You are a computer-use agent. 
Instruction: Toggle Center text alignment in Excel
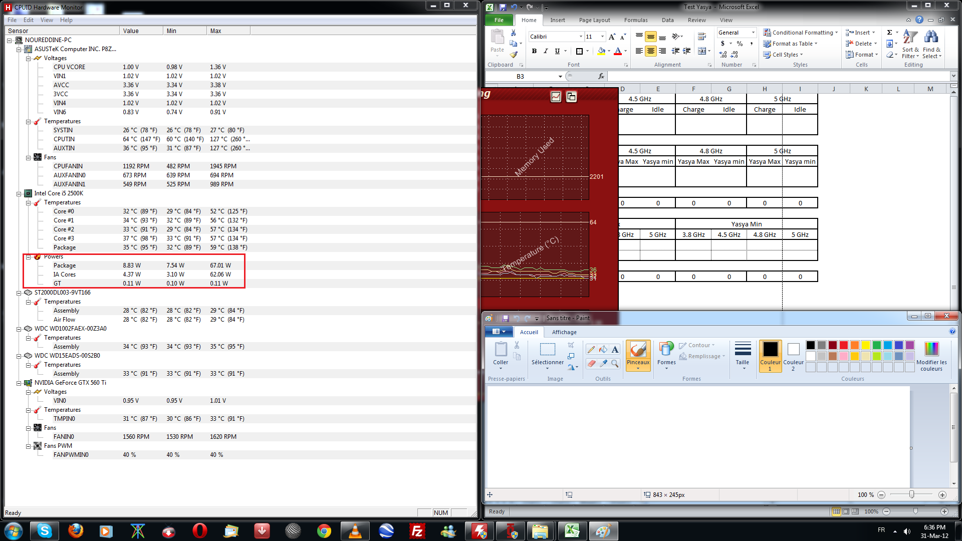tap(650, 51)
